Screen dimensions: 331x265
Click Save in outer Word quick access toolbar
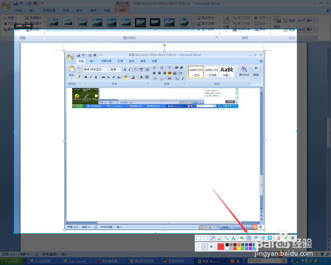coord(16,3)
